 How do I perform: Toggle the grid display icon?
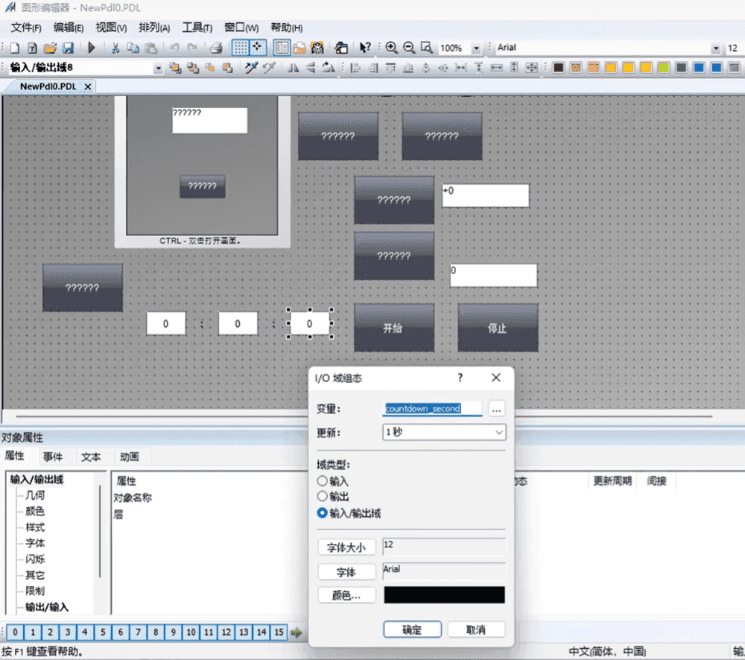(240, 48)
